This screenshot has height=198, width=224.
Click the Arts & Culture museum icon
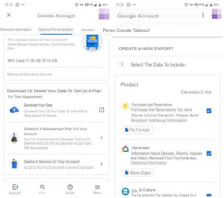pos(125,191)
